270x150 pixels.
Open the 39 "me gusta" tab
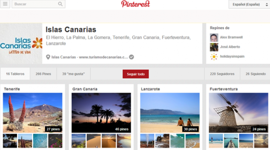73,74
